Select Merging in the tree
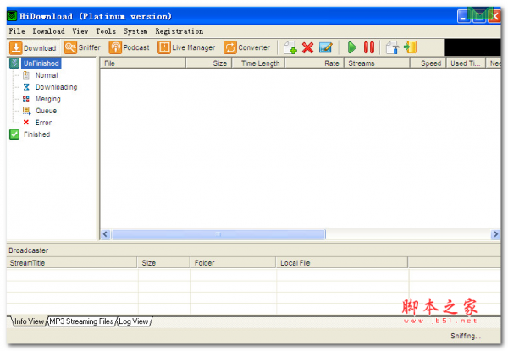The height and width of the screenshot is (351, 508). click(x=48, y=99)
